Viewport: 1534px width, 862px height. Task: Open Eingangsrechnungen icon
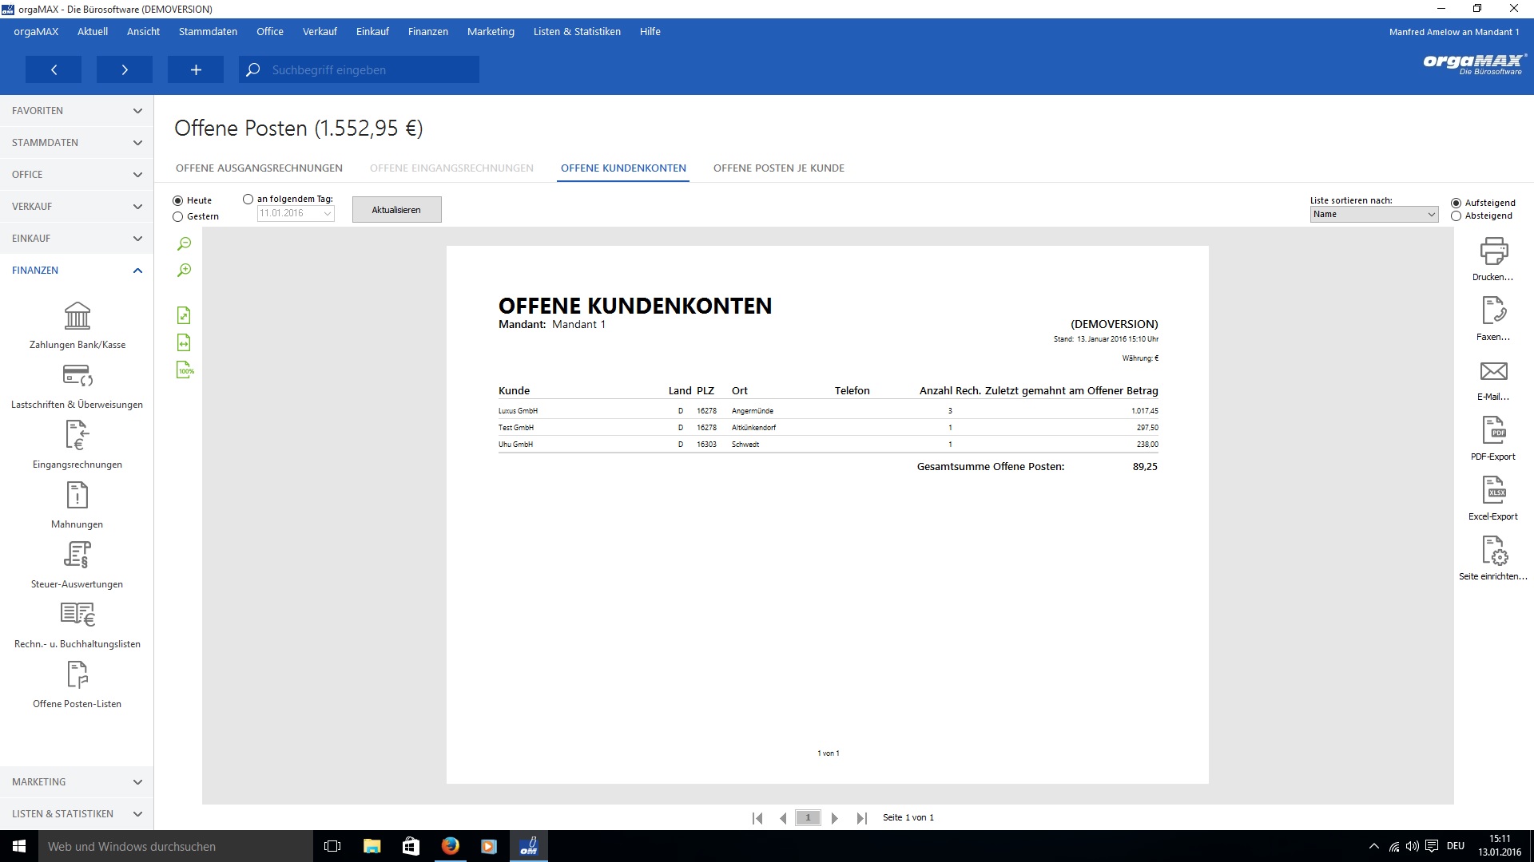click(x=77, y=435)
